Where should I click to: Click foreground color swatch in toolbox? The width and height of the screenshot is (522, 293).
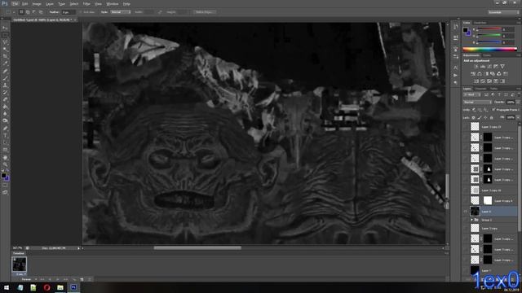[x=3, y=176]
